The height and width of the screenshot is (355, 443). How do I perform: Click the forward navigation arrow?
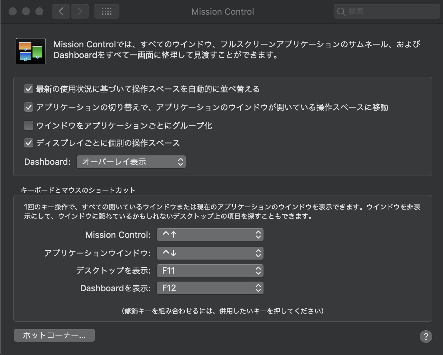click(x=80, y=12)
